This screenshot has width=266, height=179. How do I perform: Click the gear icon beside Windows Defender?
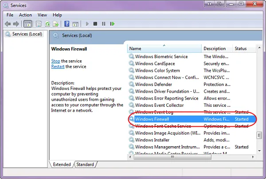tap(131, 84)
